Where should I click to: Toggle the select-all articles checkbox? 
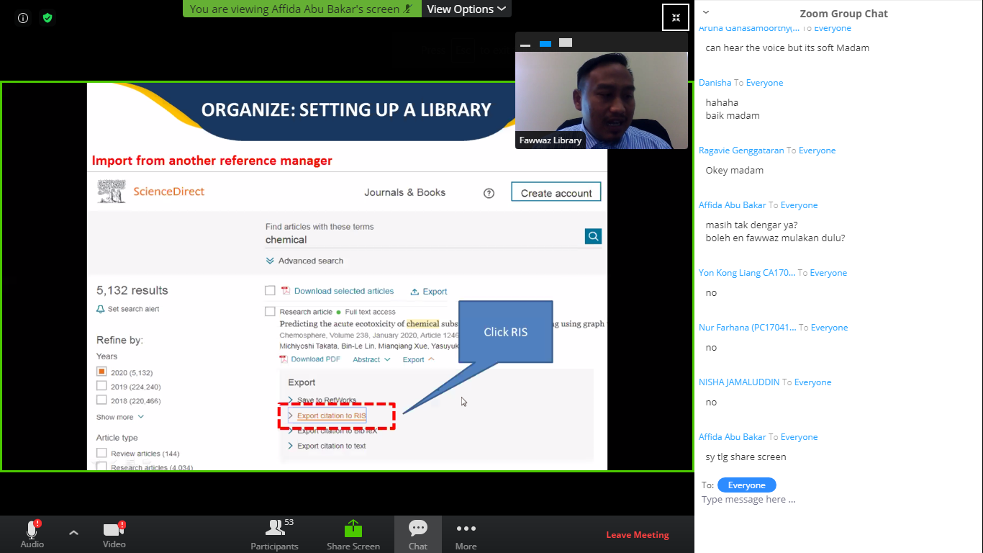point(270,291)
